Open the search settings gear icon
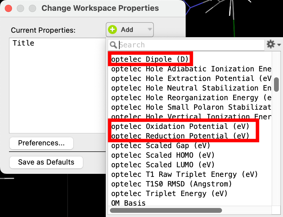 271,44
